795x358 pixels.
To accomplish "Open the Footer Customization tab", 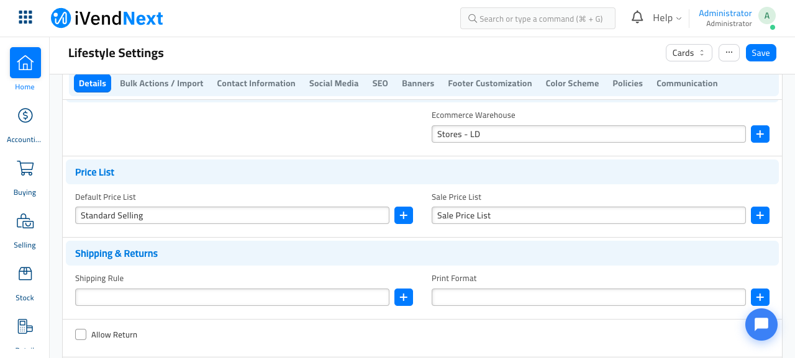I will 490,83.
